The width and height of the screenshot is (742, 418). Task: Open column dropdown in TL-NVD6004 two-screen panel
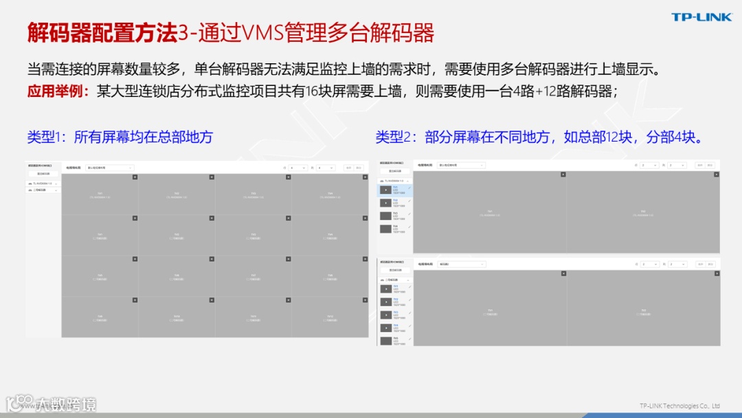click(x=677, y=165)
